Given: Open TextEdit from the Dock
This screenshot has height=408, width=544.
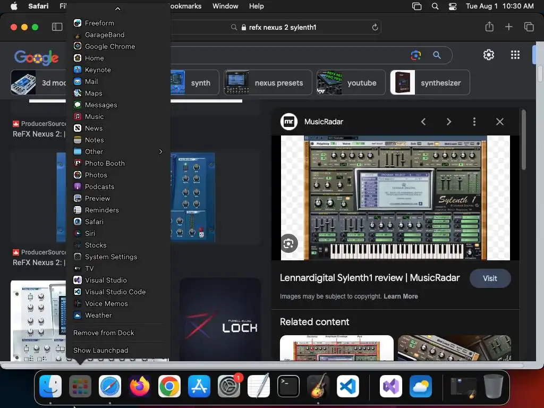Looking at the screenshot, I should tap(259, 386).
